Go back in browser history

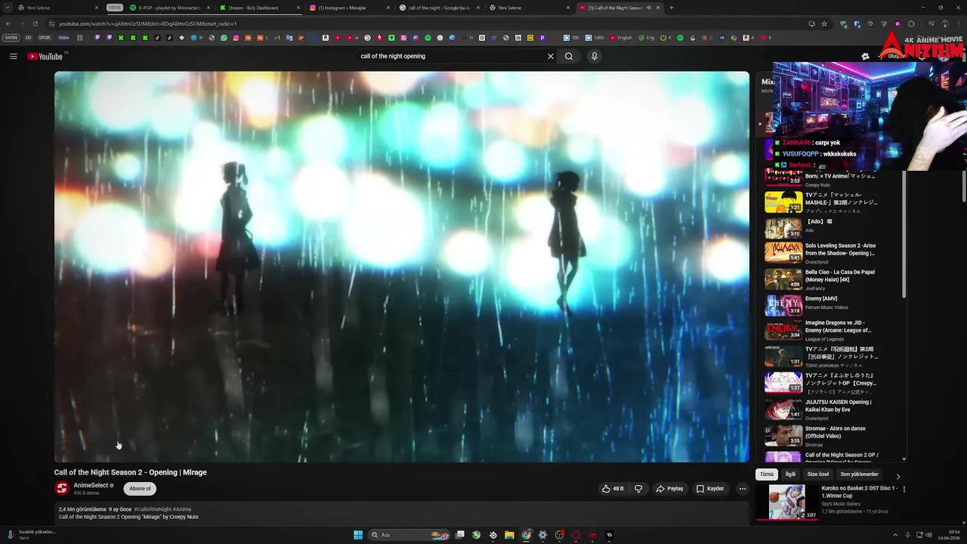click(8, 23)
